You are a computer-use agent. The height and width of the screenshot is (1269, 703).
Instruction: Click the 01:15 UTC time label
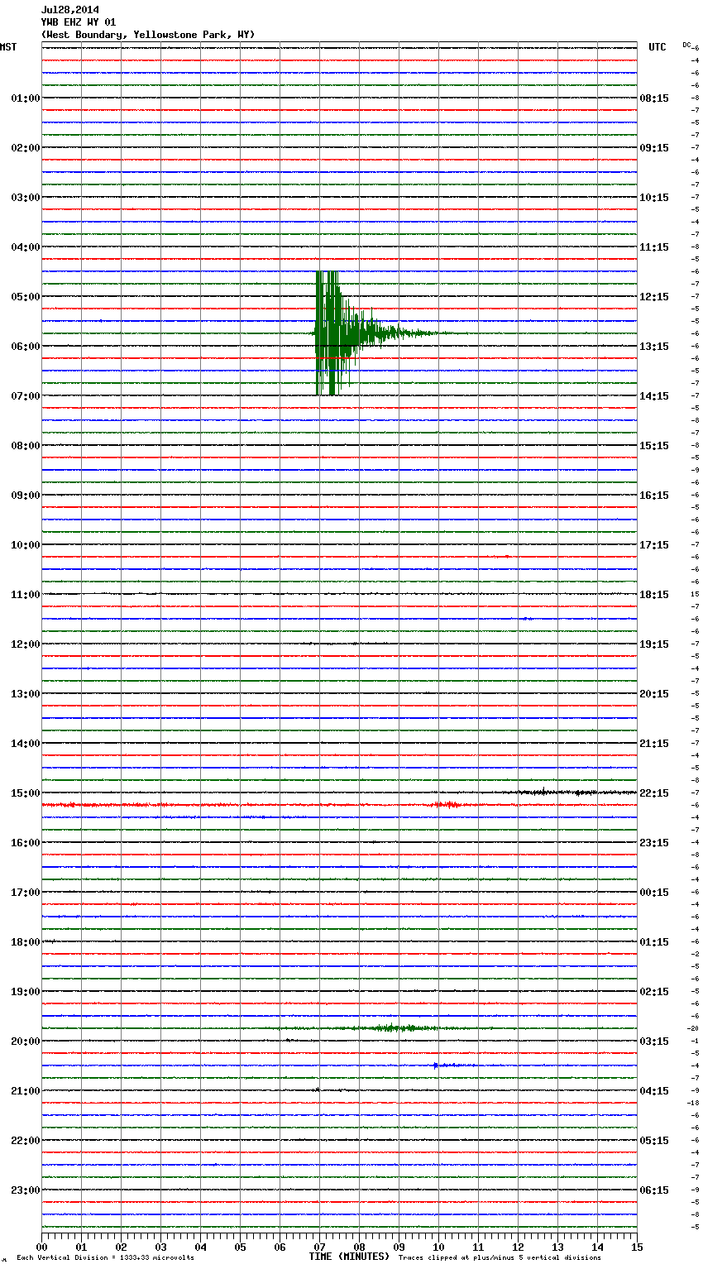pyautogui.click(x=654, y=942)
